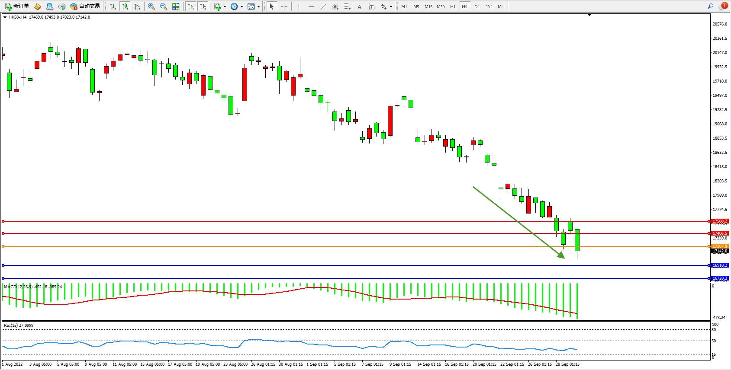Click the New Order (新订单) button
This screenshot has height=370, width=731.
[x=17, y=6]
